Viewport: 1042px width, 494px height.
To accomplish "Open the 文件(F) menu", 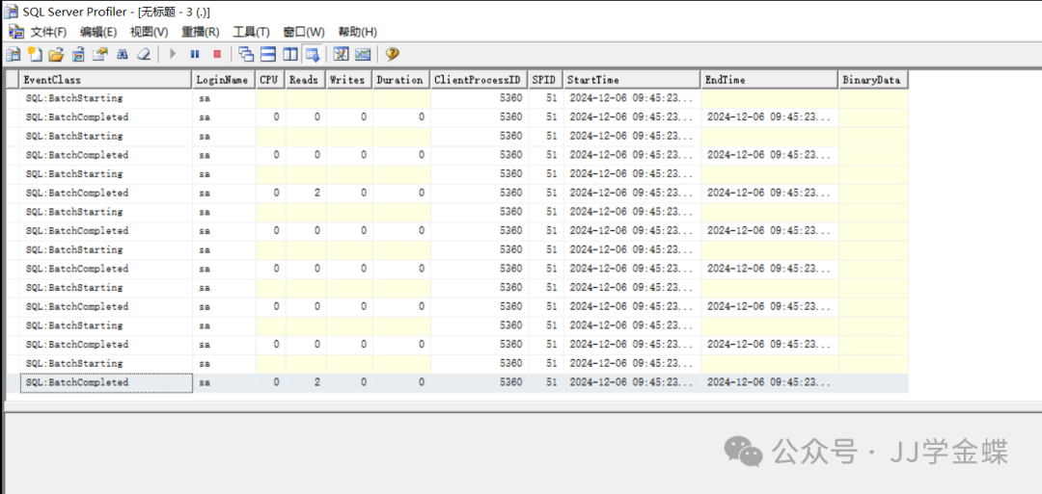I will [48, 32].
